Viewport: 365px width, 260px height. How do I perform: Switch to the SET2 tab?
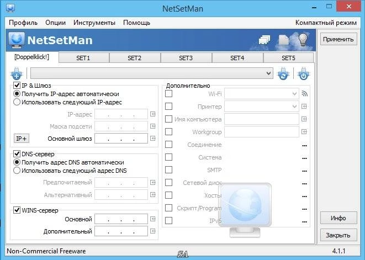click(135, 58)
